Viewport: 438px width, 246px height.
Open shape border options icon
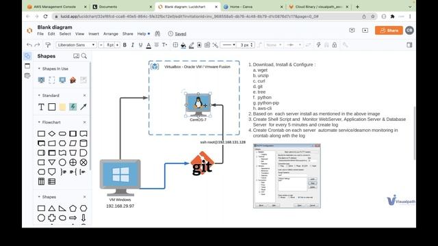tap(175, 45)
